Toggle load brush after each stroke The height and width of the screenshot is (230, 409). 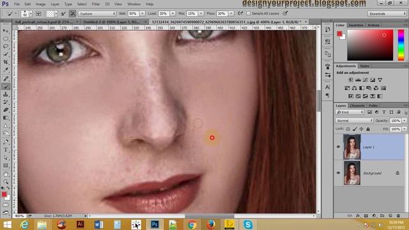click(x=63, y=13)
